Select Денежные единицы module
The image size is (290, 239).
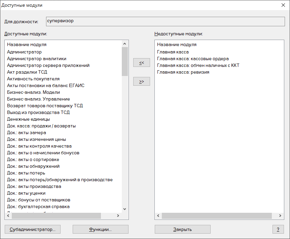tap(29, 119)
